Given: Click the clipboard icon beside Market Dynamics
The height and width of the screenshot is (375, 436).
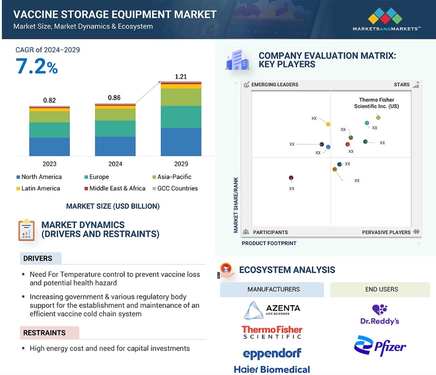Looking at the screenshot, I should [x=26, y=230].
